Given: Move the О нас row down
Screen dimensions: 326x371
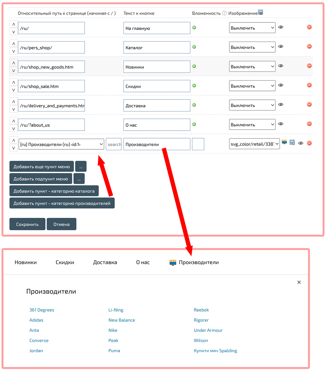Looking at the screenshot, I should (x=14, y=129).
